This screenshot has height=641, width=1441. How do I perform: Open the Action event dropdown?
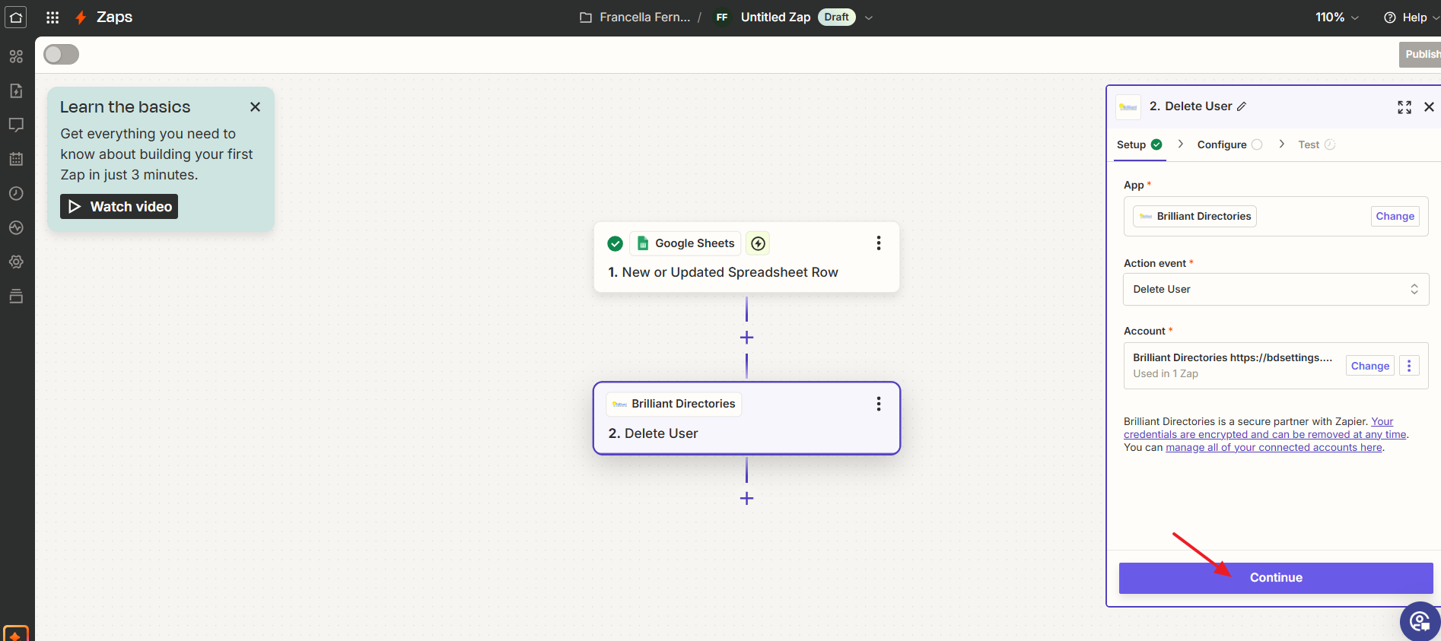[x=1276, y=289]
